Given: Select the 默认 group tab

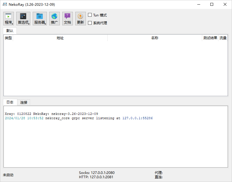Looking at the screenshot, I should coord(10,31).
